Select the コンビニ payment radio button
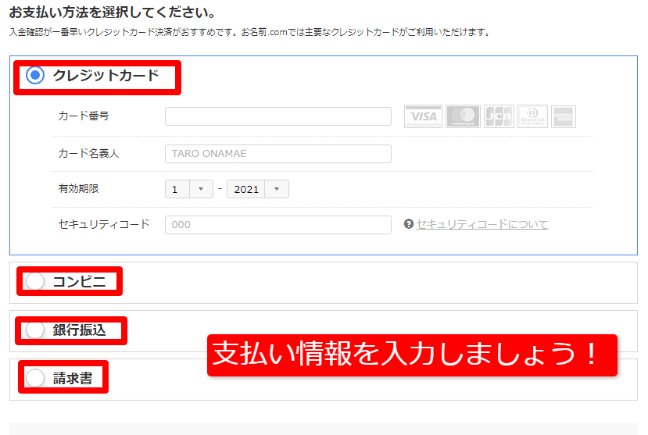648x435 pixels. [35, 282]
